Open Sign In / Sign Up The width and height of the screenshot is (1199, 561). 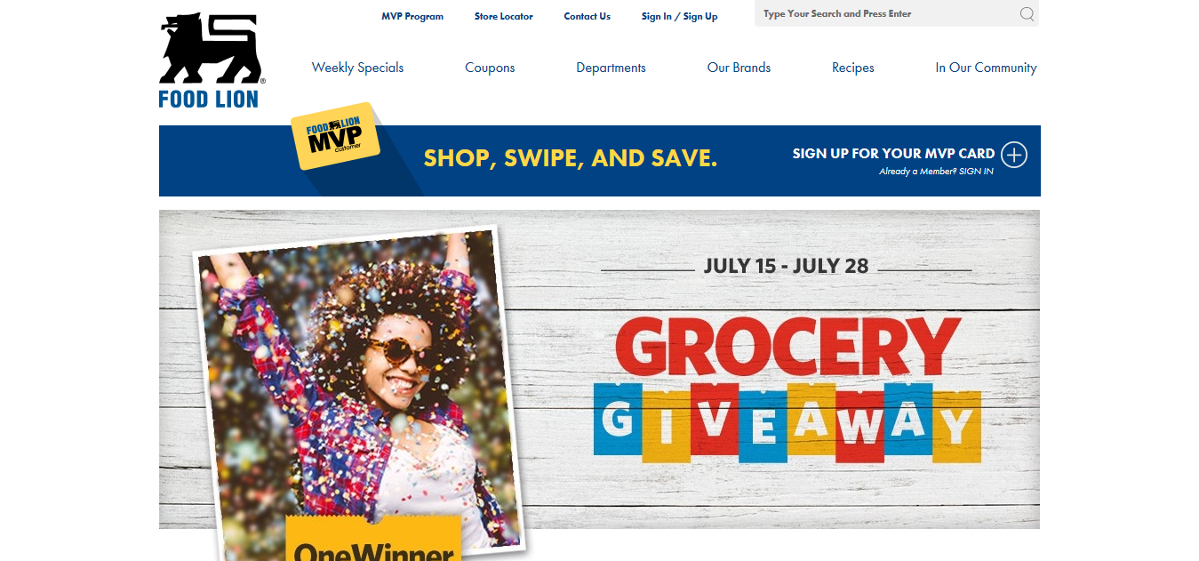tap(680, 16)
